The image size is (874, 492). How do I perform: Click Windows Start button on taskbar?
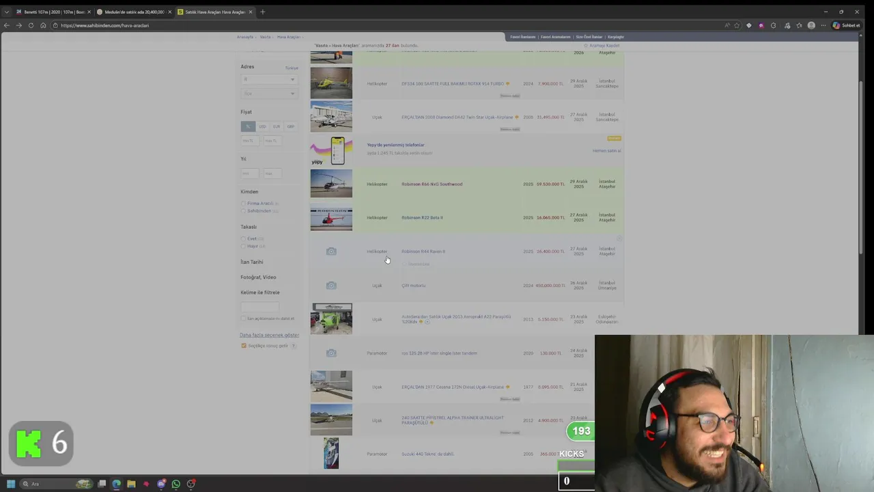[10, 484]
